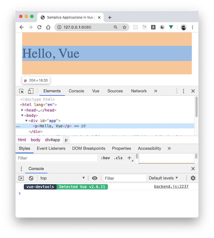The image size is (214, 238).
Task: Open the Network tab
Action: pos(139,91)
